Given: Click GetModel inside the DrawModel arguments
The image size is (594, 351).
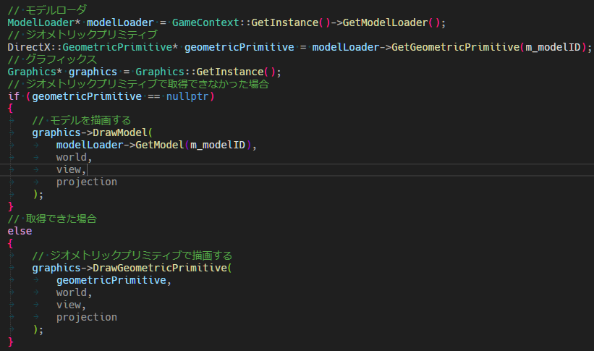Looking at the screenshot, I should point(159,145).
